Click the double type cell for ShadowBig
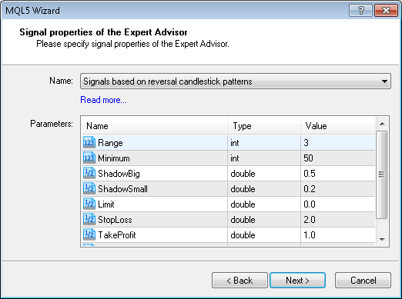This screenshot has width=402, height=299. click(264, 174)
